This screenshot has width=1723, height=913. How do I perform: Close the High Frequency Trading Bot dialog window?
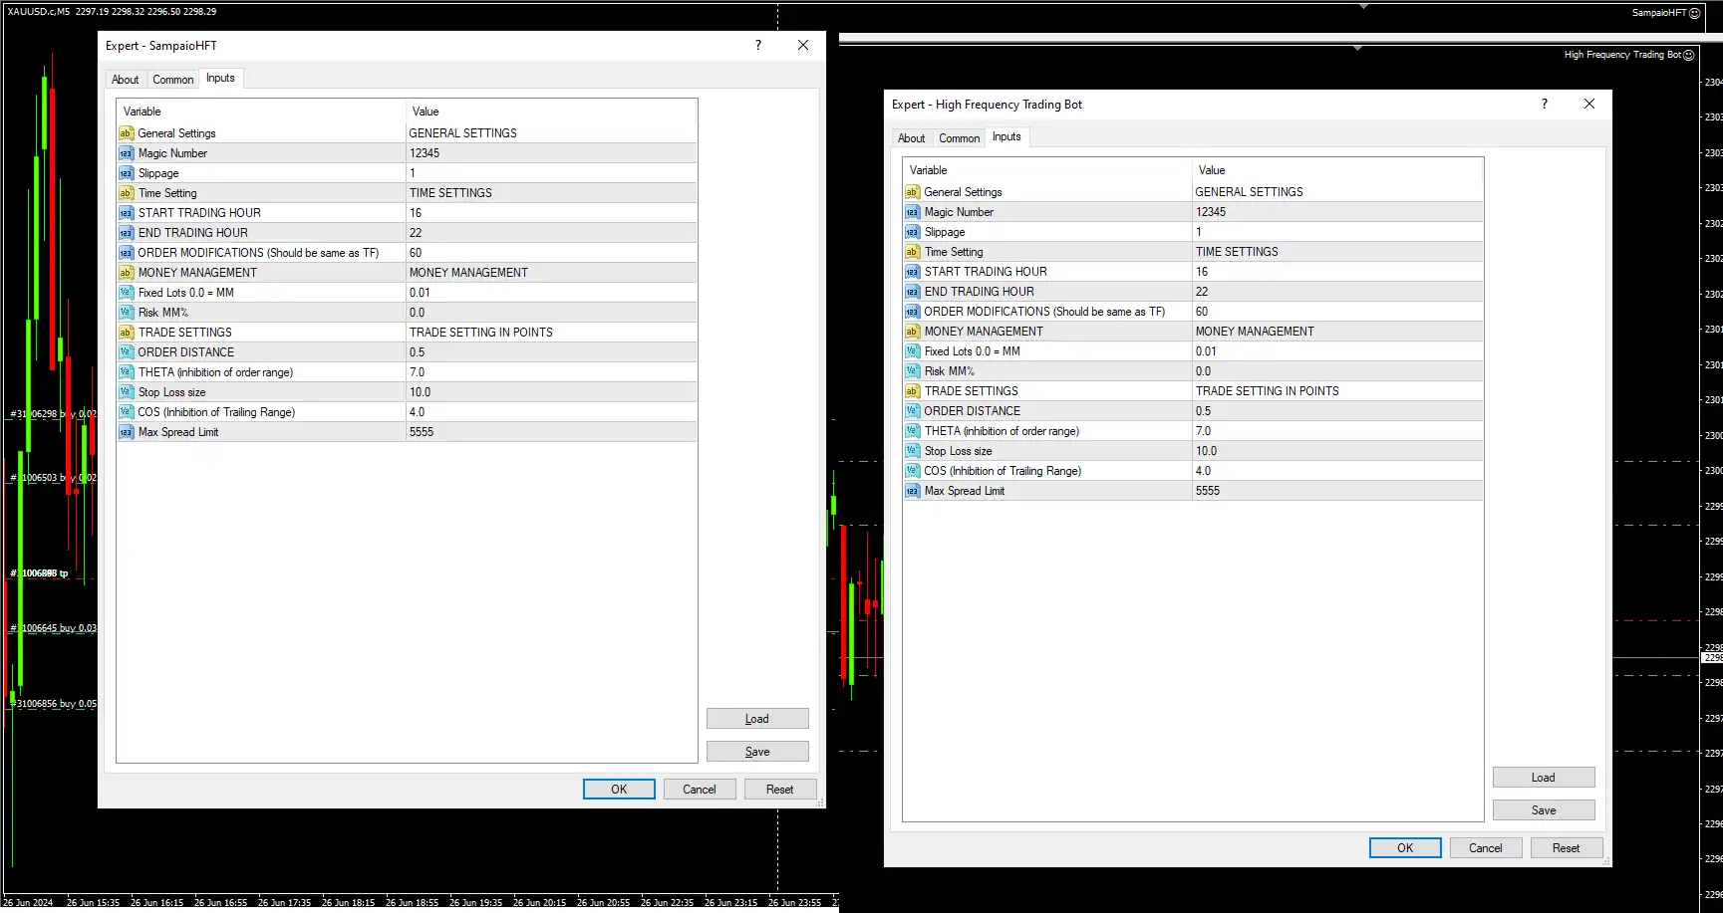1589,104
